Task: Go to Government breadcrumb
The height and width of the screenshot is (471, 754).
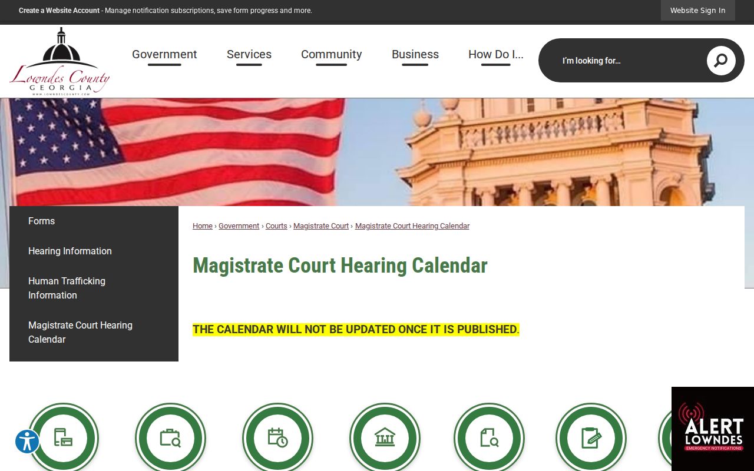Action: pos(239,226)
